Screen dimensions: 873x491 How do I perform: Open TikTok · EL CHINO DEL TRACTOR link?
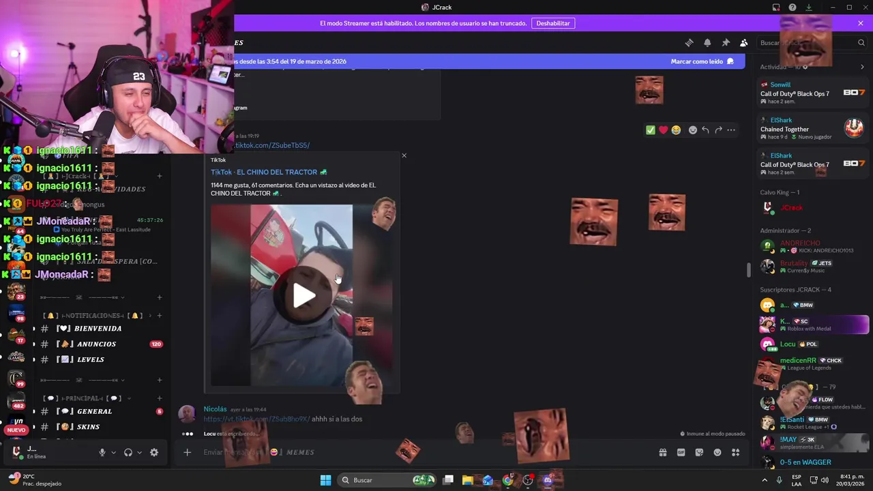pos(269,172)
